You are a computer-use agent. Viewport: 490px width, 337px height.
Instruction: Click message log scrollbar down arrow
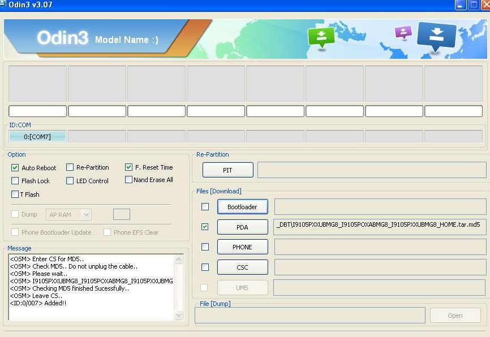coord(179,316)
